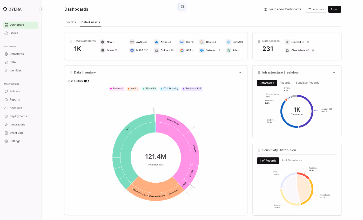The width and height of the screenshot is (363, 220).
Task: Click the drag handle of the Total Datastores card
Action: coord(71,41)
